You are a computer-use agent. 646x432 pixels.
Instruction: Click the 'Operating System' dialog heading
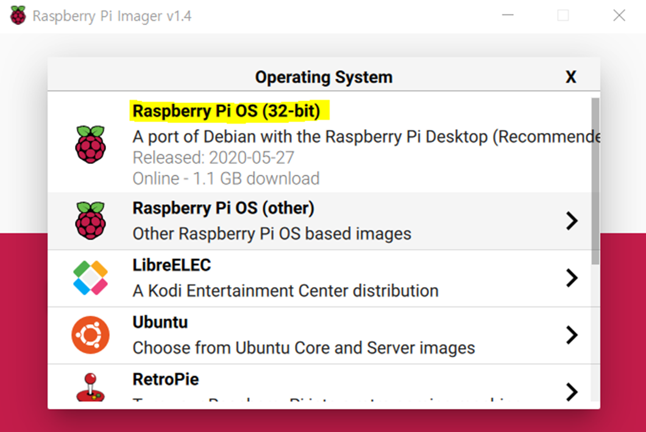coord(324,77)
